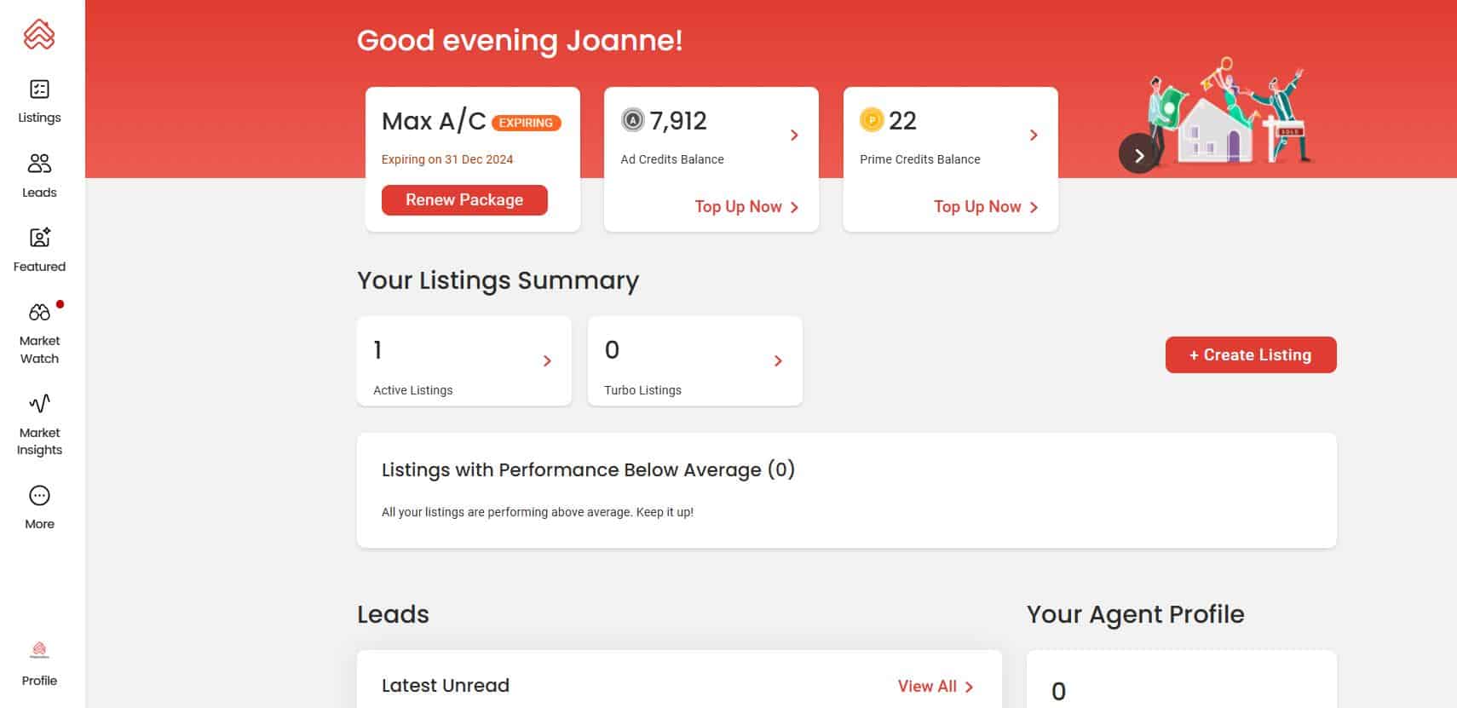Click the Ad Credits coin icon

(632, 120)
